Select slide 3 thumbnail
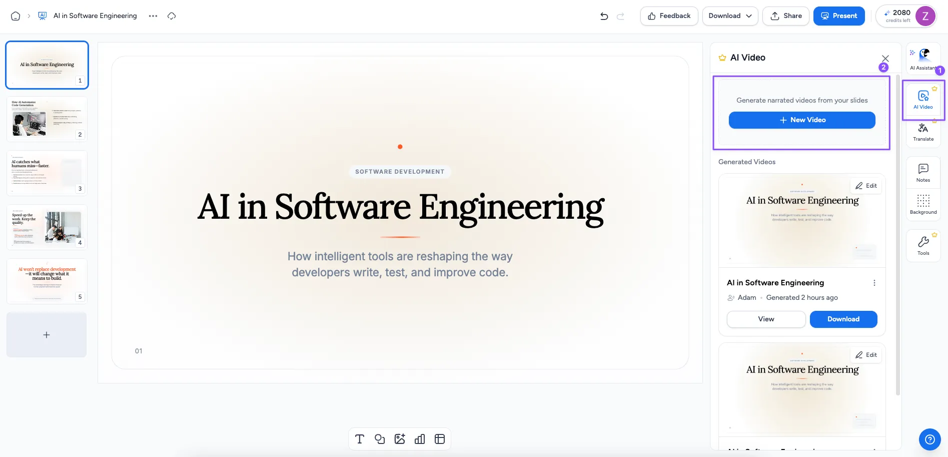The height and width of the screenshot is (457, 948). pyautogui.click(x=47, y=173)
